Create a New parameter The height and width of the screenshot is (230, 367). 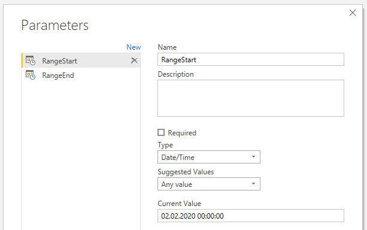coord(134,47)
